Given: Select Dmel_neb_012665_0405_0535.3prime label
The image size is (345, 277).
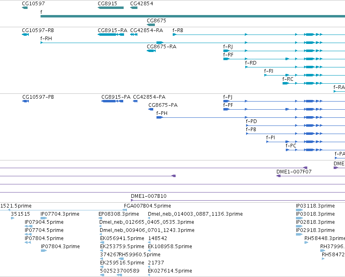Looking at the screenshot, I should pos(147,222).
